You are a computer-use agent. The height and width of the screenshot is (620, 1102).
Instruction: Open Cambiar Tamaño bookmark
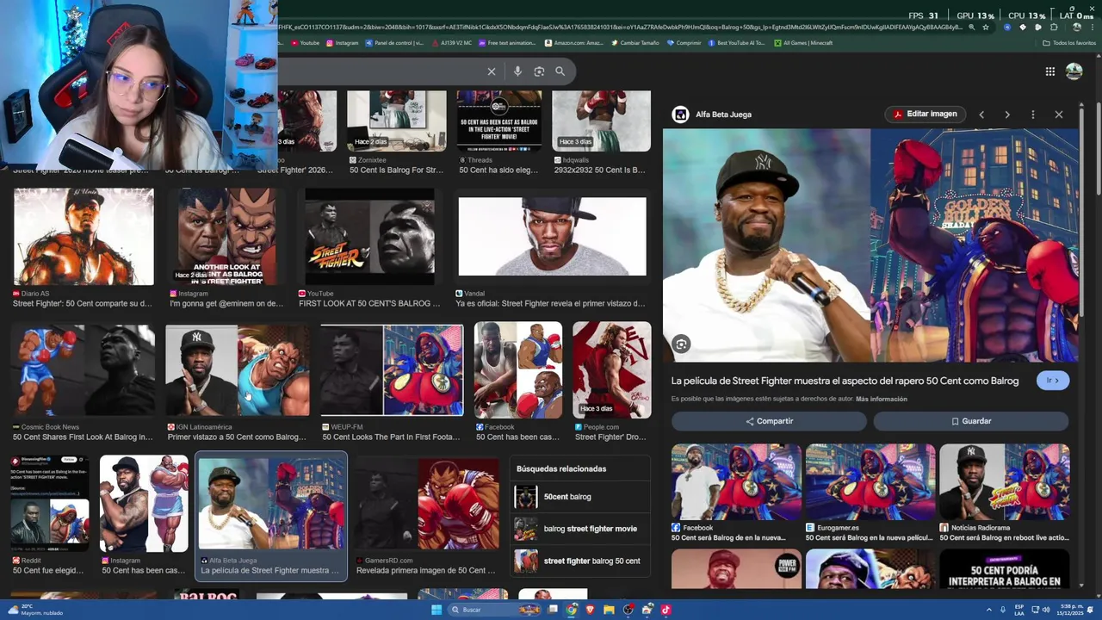pos(635,43)
